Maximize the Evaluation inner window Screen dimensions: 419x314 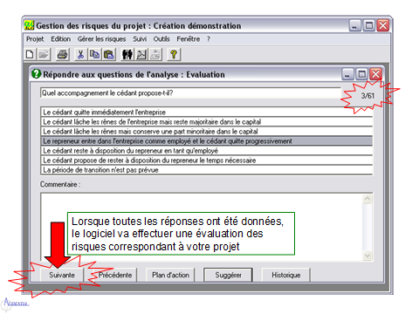(x=361, y=74)
